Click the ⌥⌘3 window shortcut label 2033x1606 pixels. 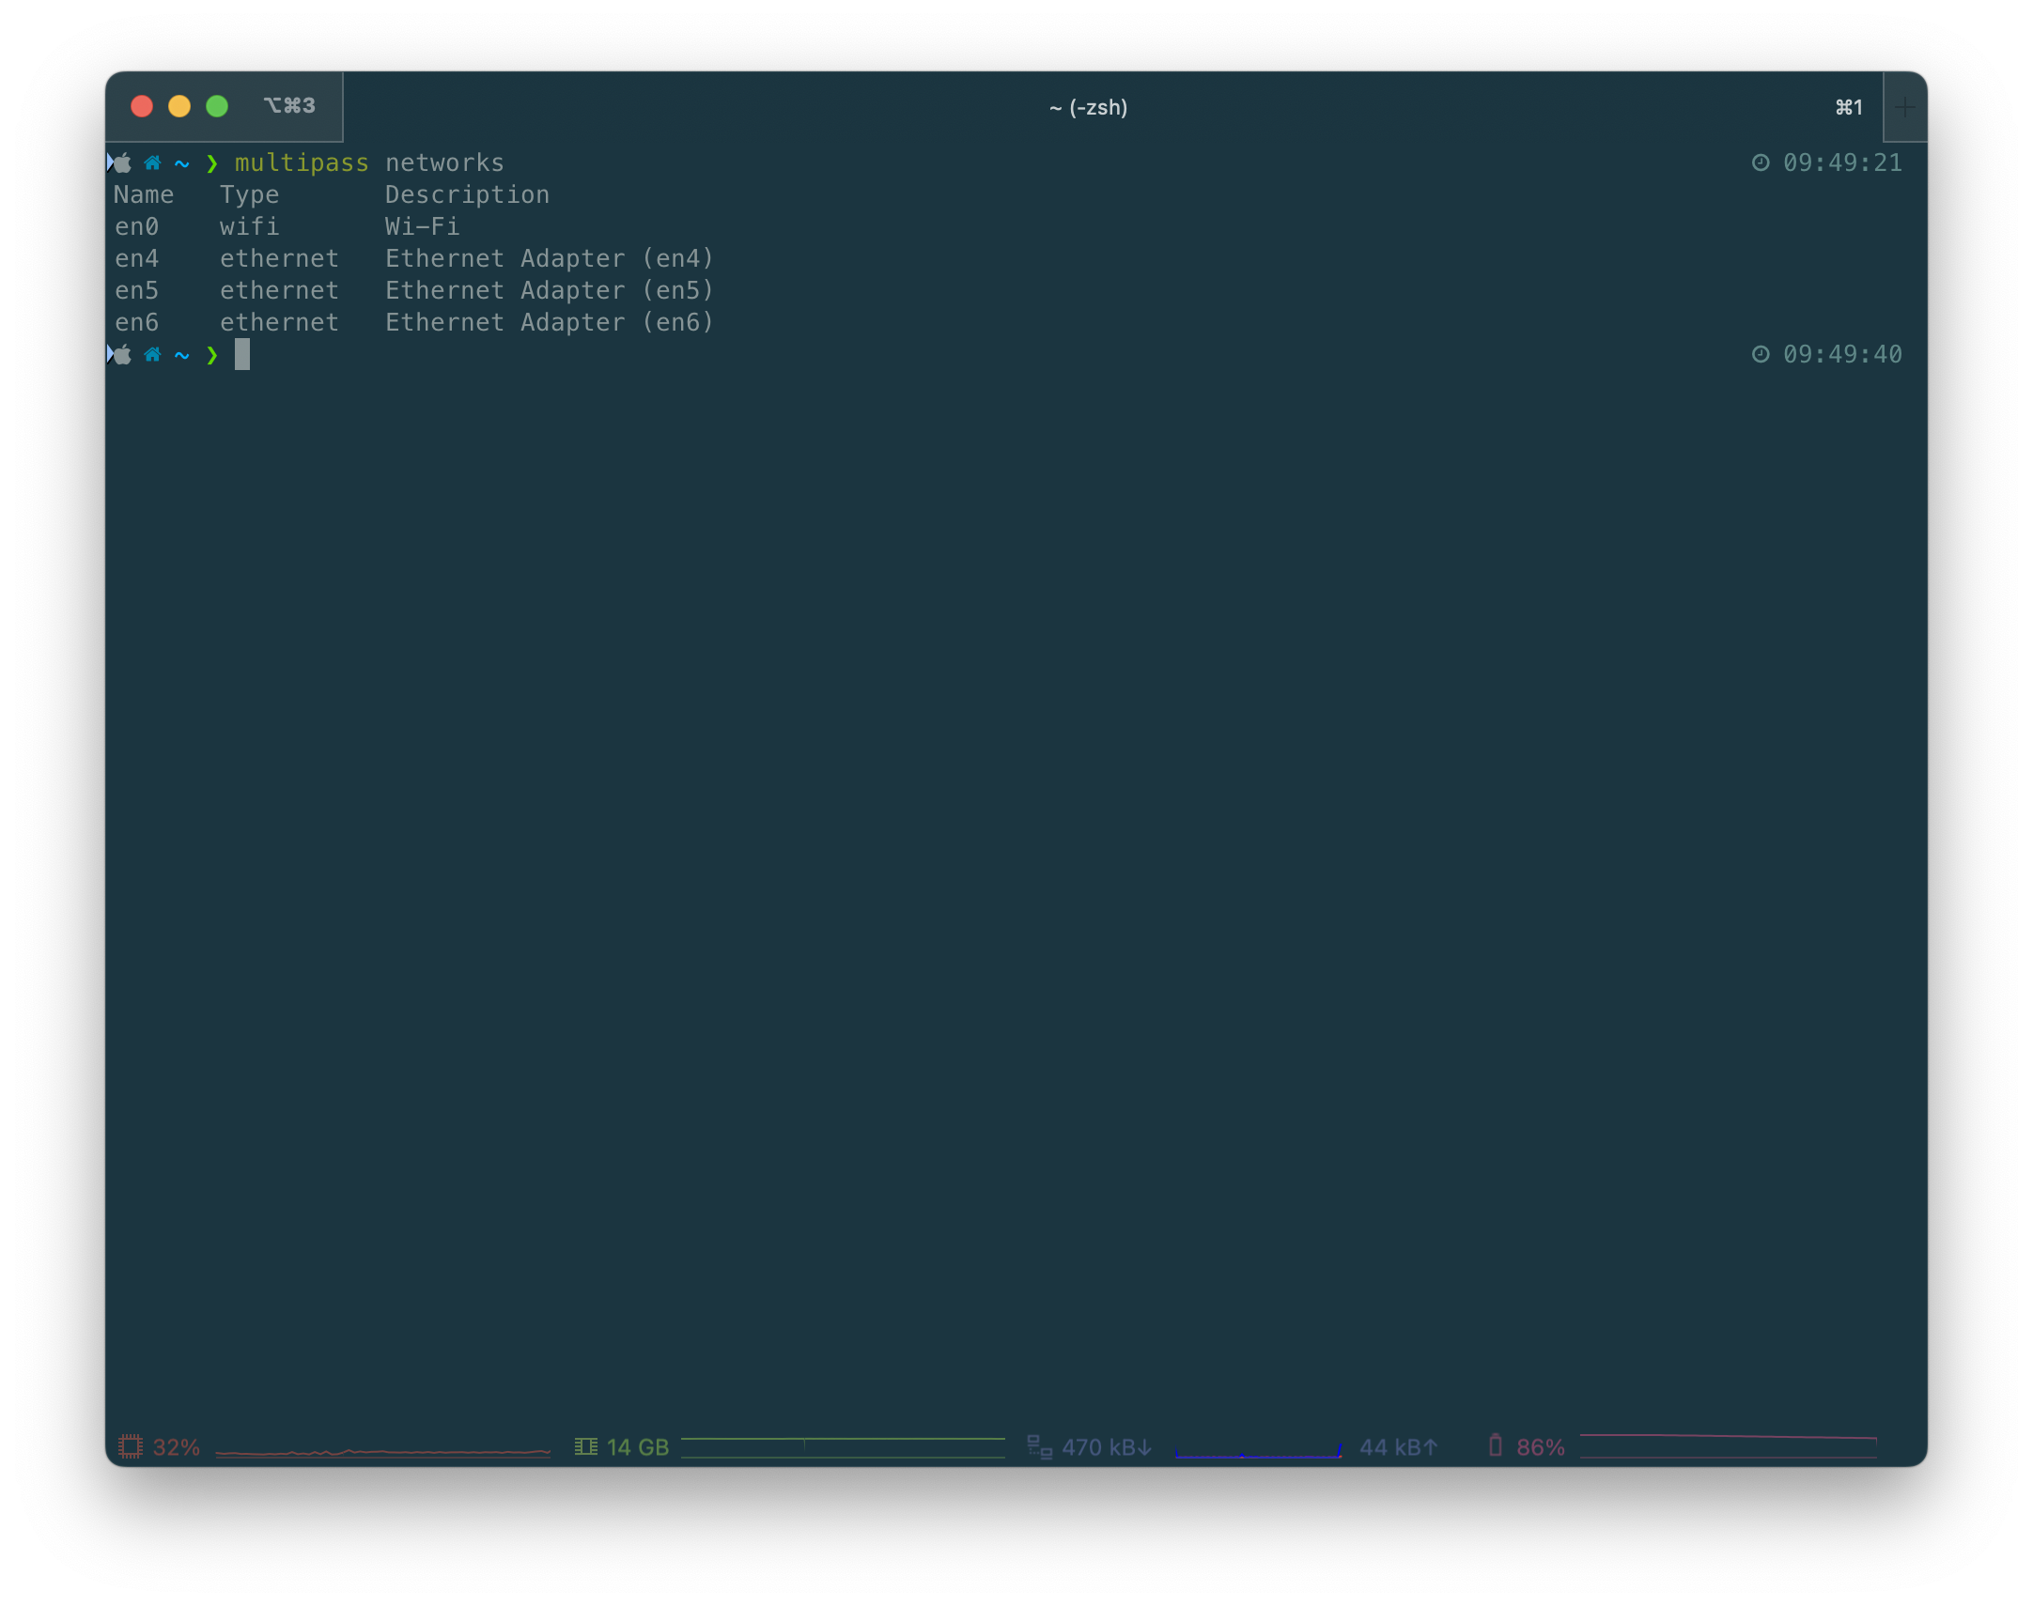(289, 105)
